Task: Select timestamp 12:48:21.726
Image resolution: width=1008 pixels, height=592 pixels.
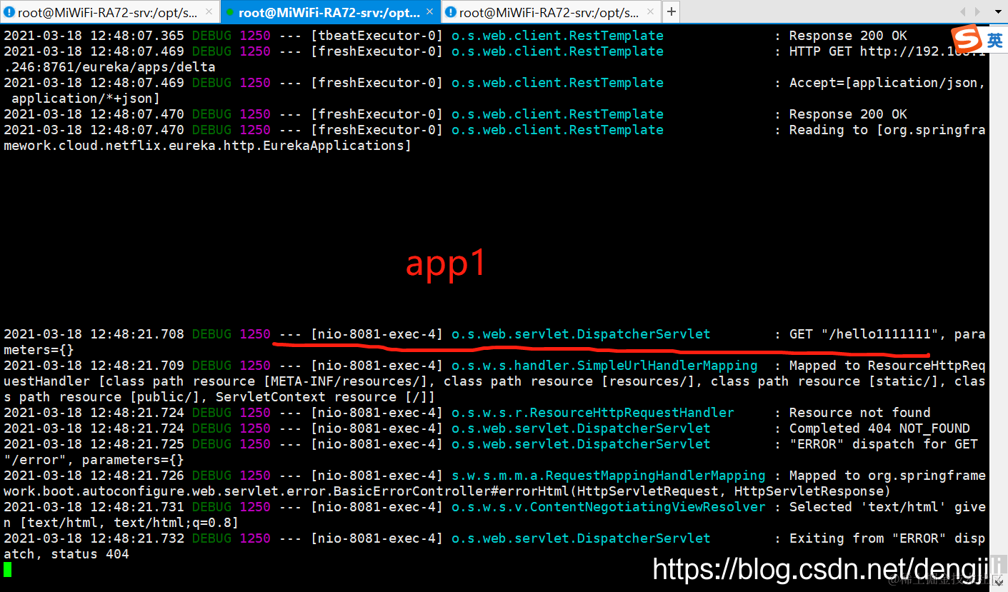Action: pos(137,476)
